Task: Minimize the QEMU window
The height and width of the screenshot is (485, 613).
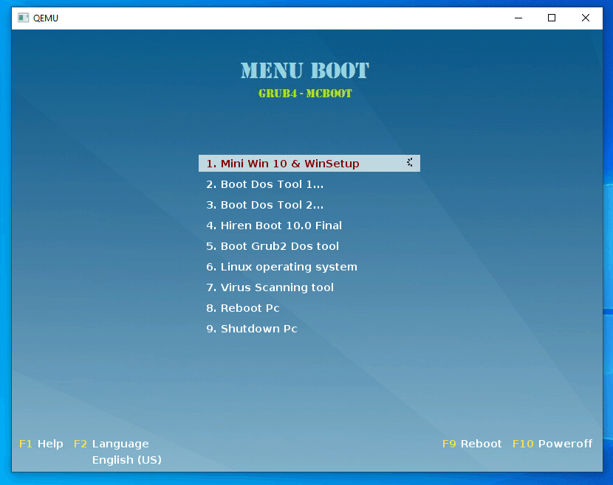Action: [518, 18]
